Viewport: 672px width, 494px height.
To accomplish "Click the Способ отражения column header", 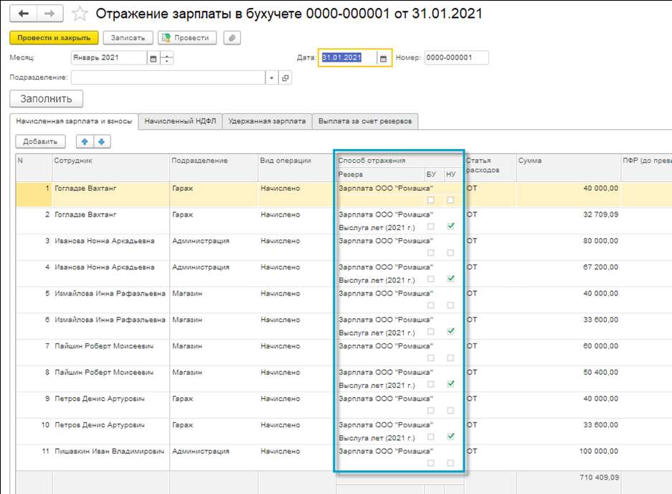I will tap(399, 161).
